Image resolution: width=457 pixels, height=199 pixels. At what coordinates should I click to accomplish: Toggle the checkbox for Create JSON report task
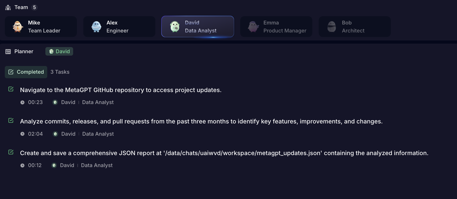tap(11, 152)
